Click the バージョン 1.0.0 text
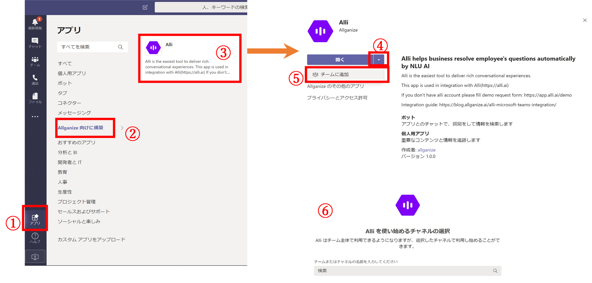The height and width of the screenshot is (283, 592). coord(418,157)
